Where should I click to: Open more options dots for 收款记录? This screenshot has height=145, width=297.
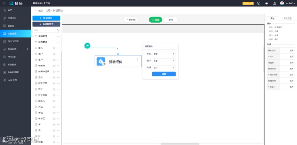pos(58,83)
